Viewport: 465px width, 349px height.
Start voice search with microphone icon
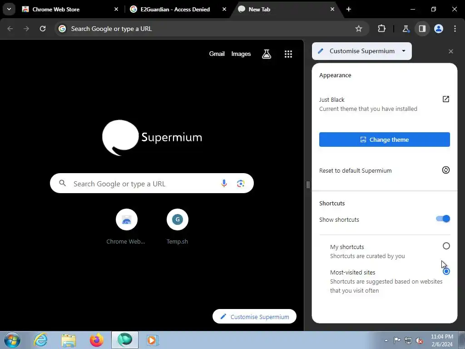(224, 184)
